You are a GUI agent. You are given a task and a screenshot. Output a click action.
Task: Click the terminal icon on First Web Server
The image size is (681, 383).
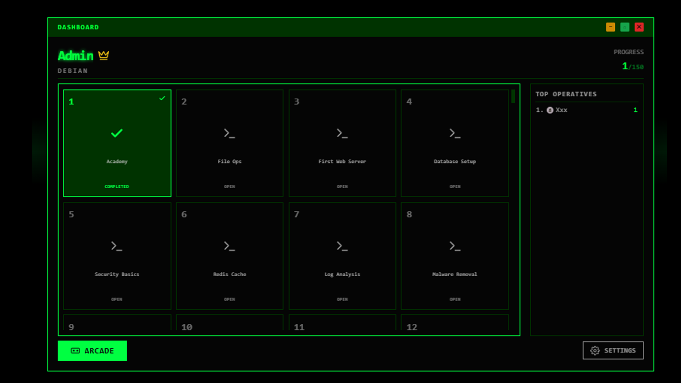click(x=342, y=134)
